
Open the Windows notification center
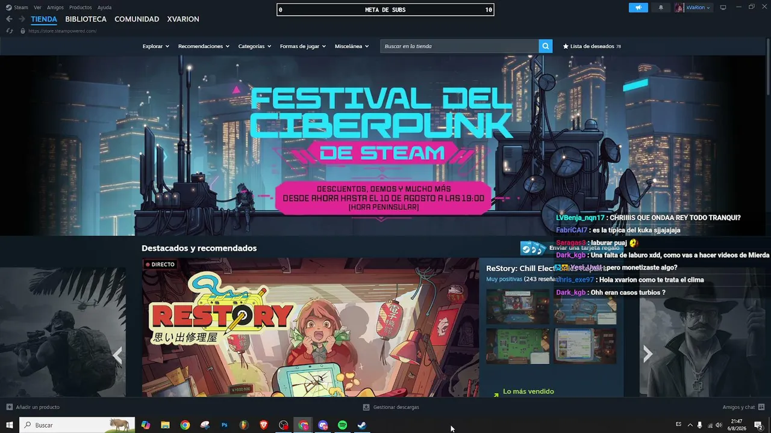click(758, 425)
